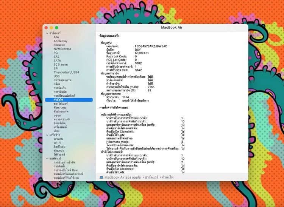Click the MacBook Air window title
Viewport: 284px width, 207px height.
pos(172,28)
